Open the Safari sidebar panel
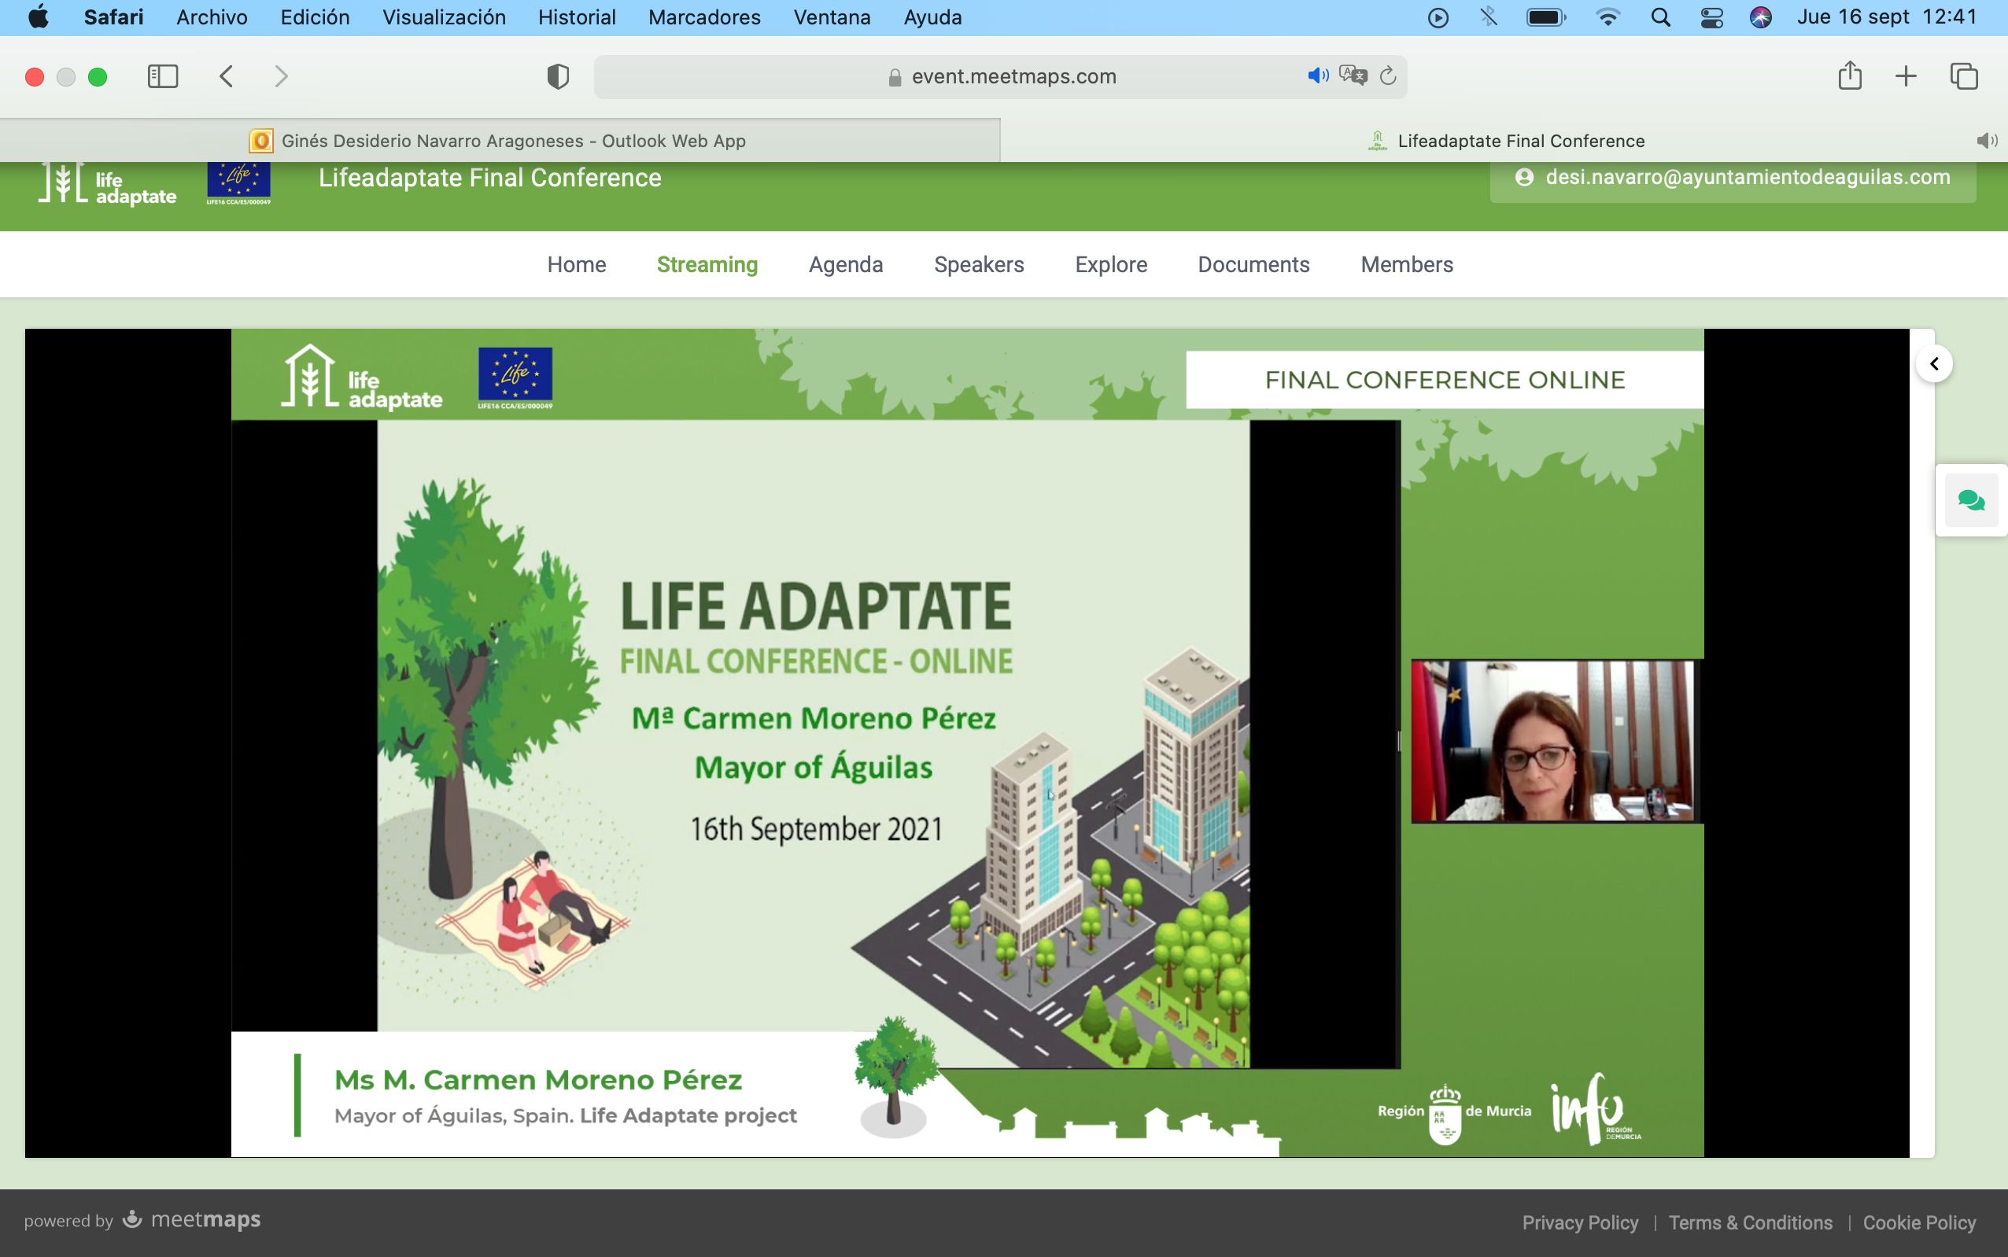 164,76
